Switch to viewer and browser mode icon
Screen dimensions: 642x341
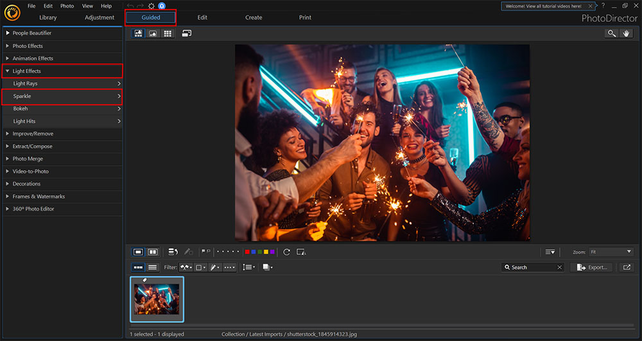pos(139,33)
